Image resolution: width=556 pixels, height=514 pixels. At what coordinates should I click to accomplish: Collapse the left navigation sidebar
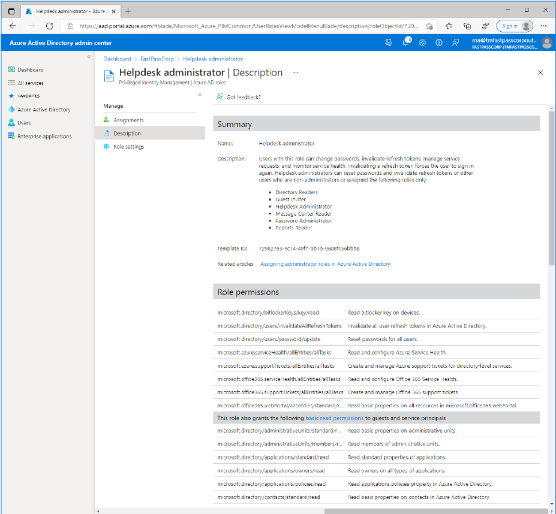pyautogui.click(x=89, y=57)
